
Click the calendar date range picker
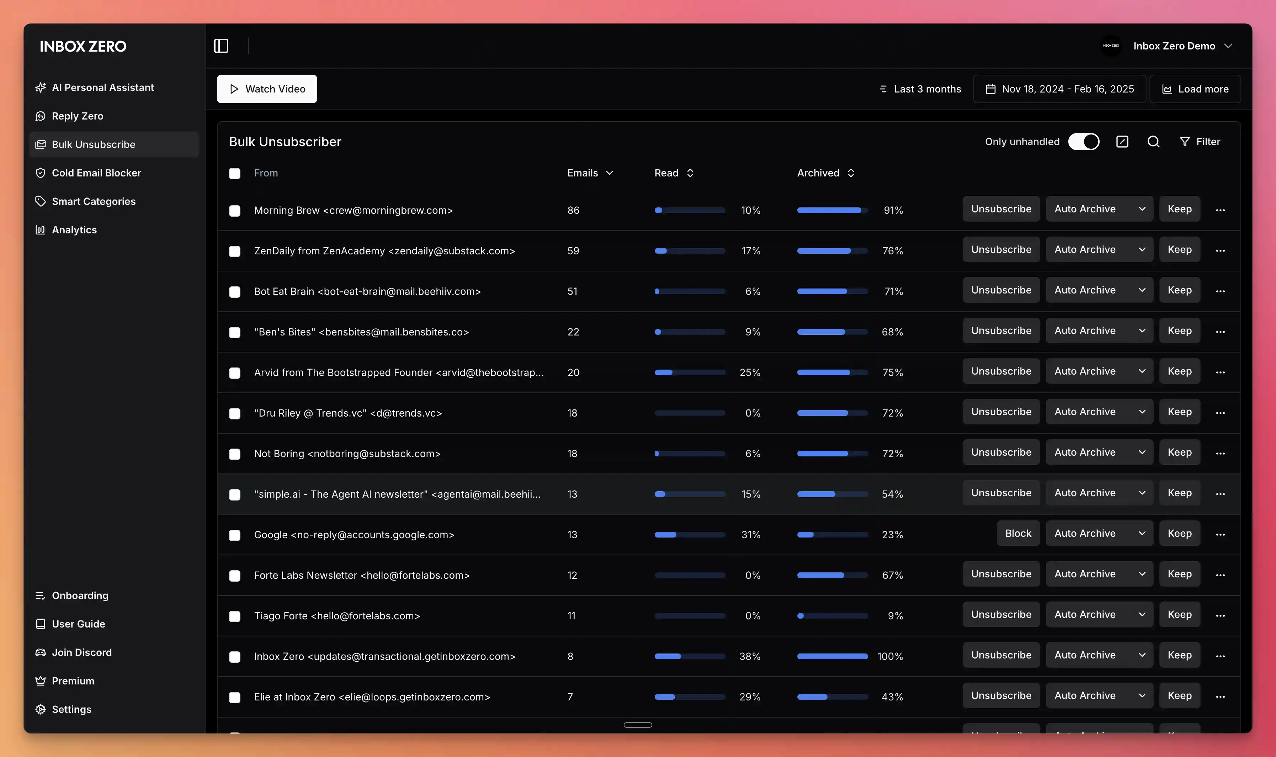click(1059, 89)
